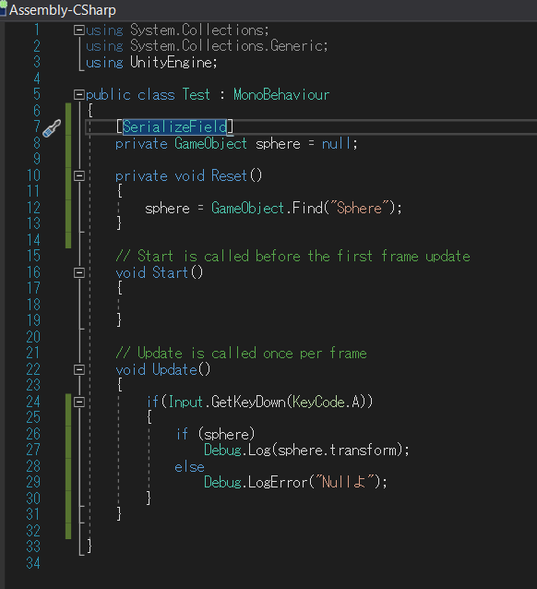The width and height of the screenshot is (537, 589).
Task: Click the LogError method call
Action: (278, 482)
